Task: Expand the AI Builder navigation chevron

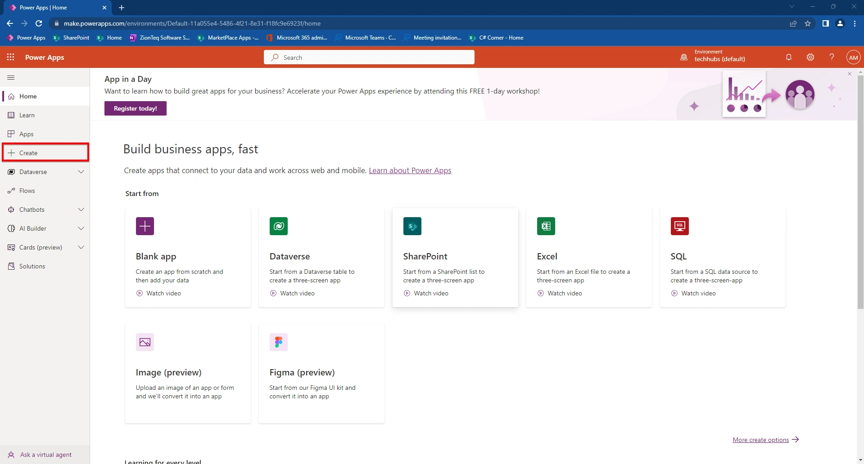Action: coord(81,228)
